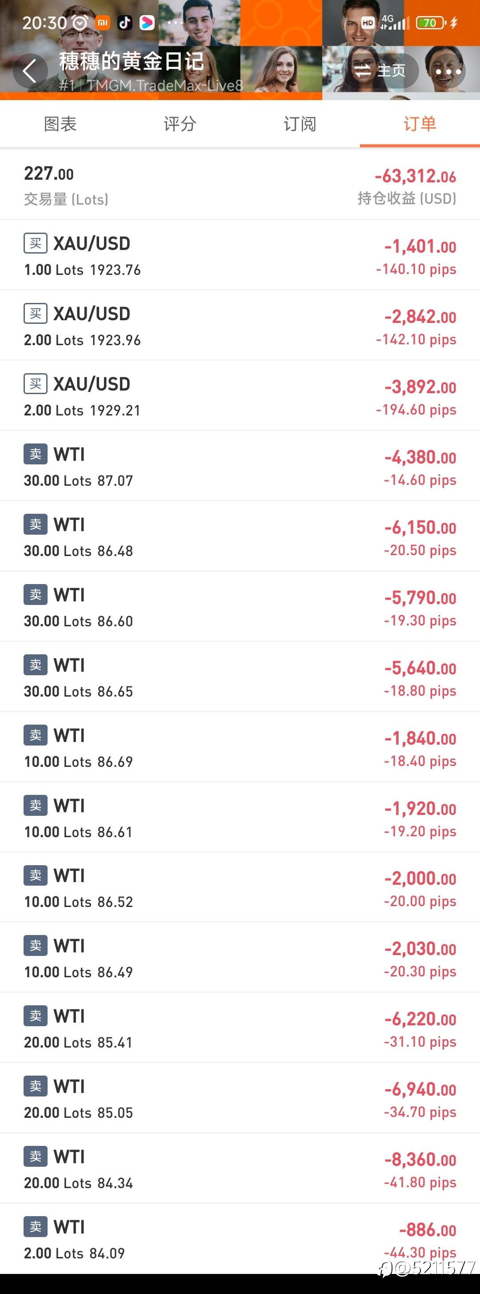
Task: Tap the -63,312.06 floating profit total
Action: 415,176
